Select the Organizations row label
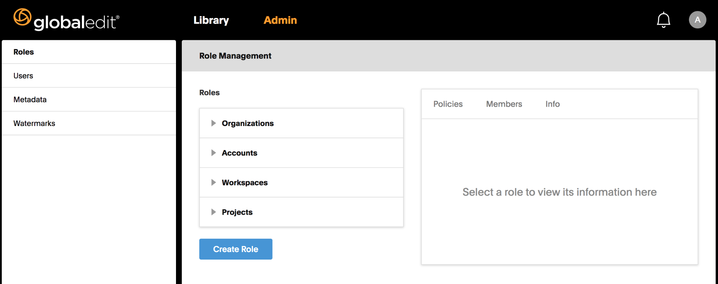The height and width of the screenshot is (284, 718). [x=247, y=124]
